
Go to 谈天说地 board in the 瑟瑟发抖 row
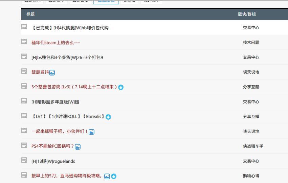click(251, 72)
